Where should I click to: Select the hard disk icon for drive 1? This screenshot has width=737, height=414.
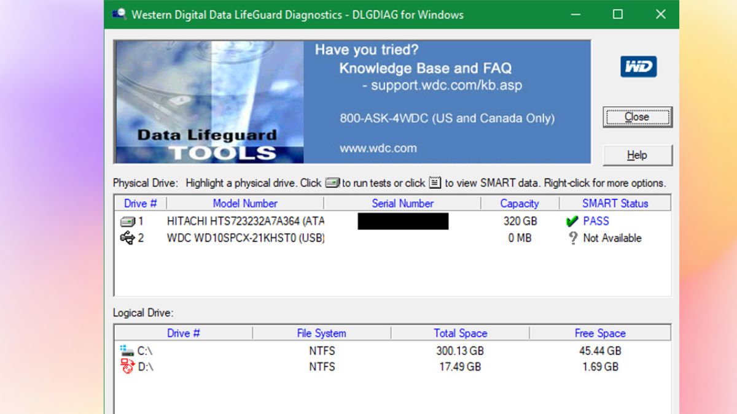[127, 221]
